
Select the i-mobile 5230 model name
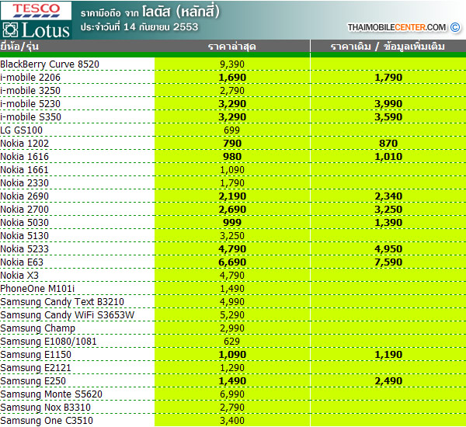pos(30,104)
